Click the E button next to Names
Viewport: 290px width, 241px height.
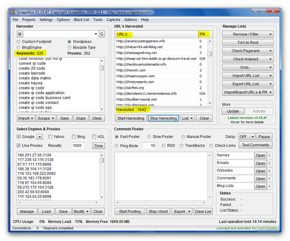(x=270, y=156)
